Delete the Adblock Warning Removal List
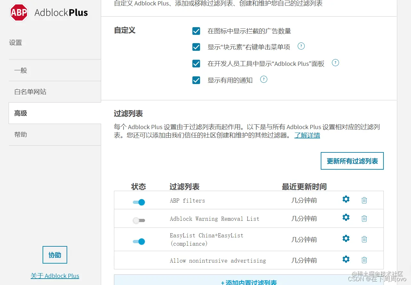This screenshot has width=411, height=285. pos(364,219)
